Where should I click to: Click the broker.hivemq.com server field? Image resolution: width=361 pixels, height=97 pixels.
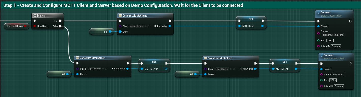click(x=333, y=35)
